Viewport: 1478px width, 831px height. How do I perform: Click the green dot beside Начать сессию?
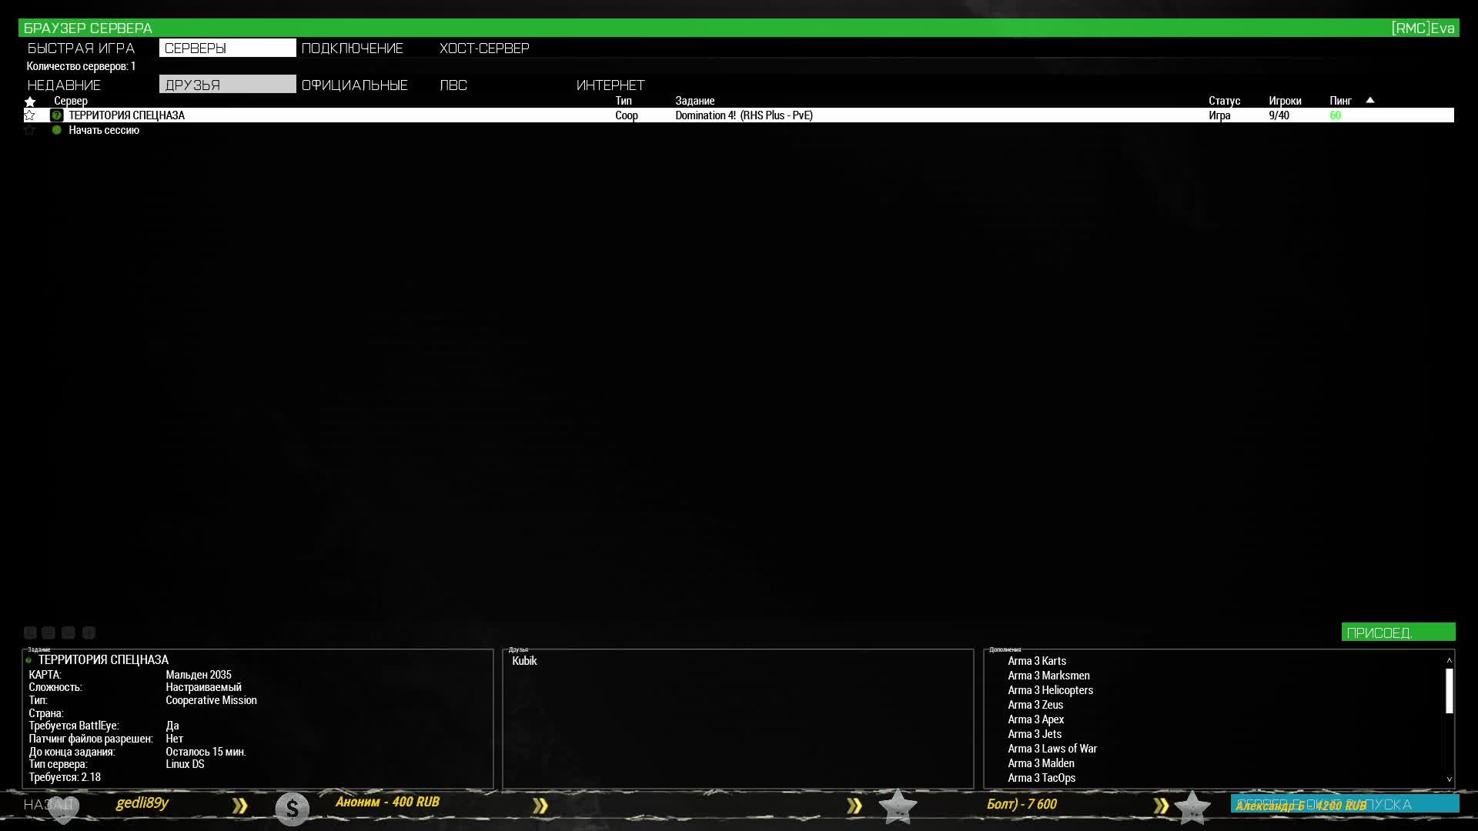click(56, 130)
